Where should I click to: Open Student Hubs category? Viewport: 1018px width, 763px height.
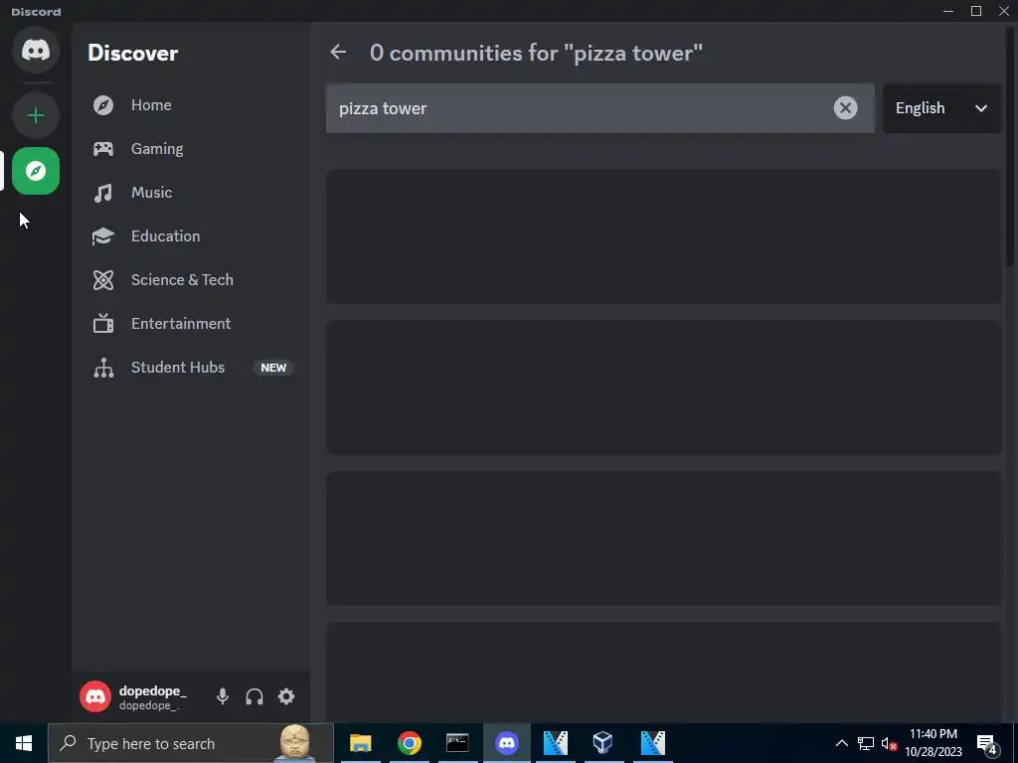tap(194, 368)
